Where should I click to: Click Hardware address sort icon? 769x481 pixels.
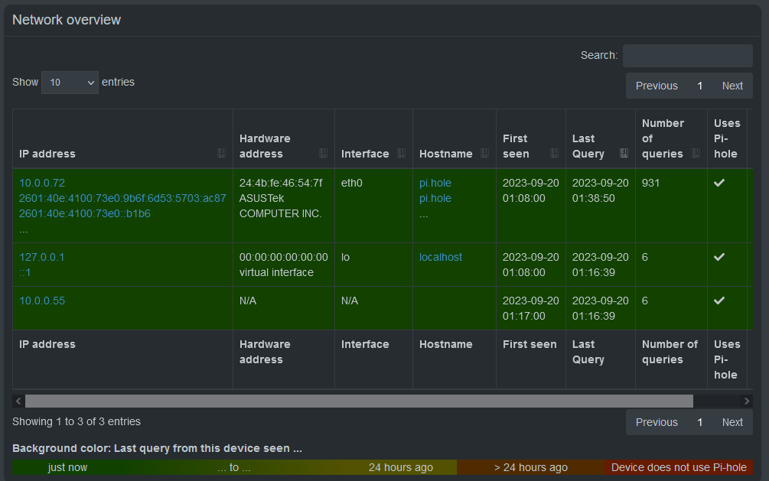324,154
